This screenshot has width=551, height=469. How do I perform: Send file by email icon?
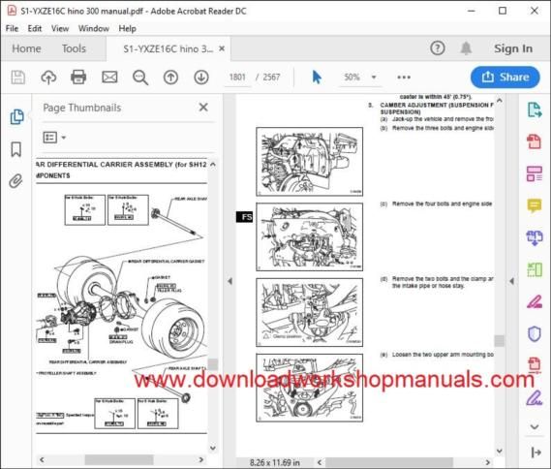click(x=109, y=77)
